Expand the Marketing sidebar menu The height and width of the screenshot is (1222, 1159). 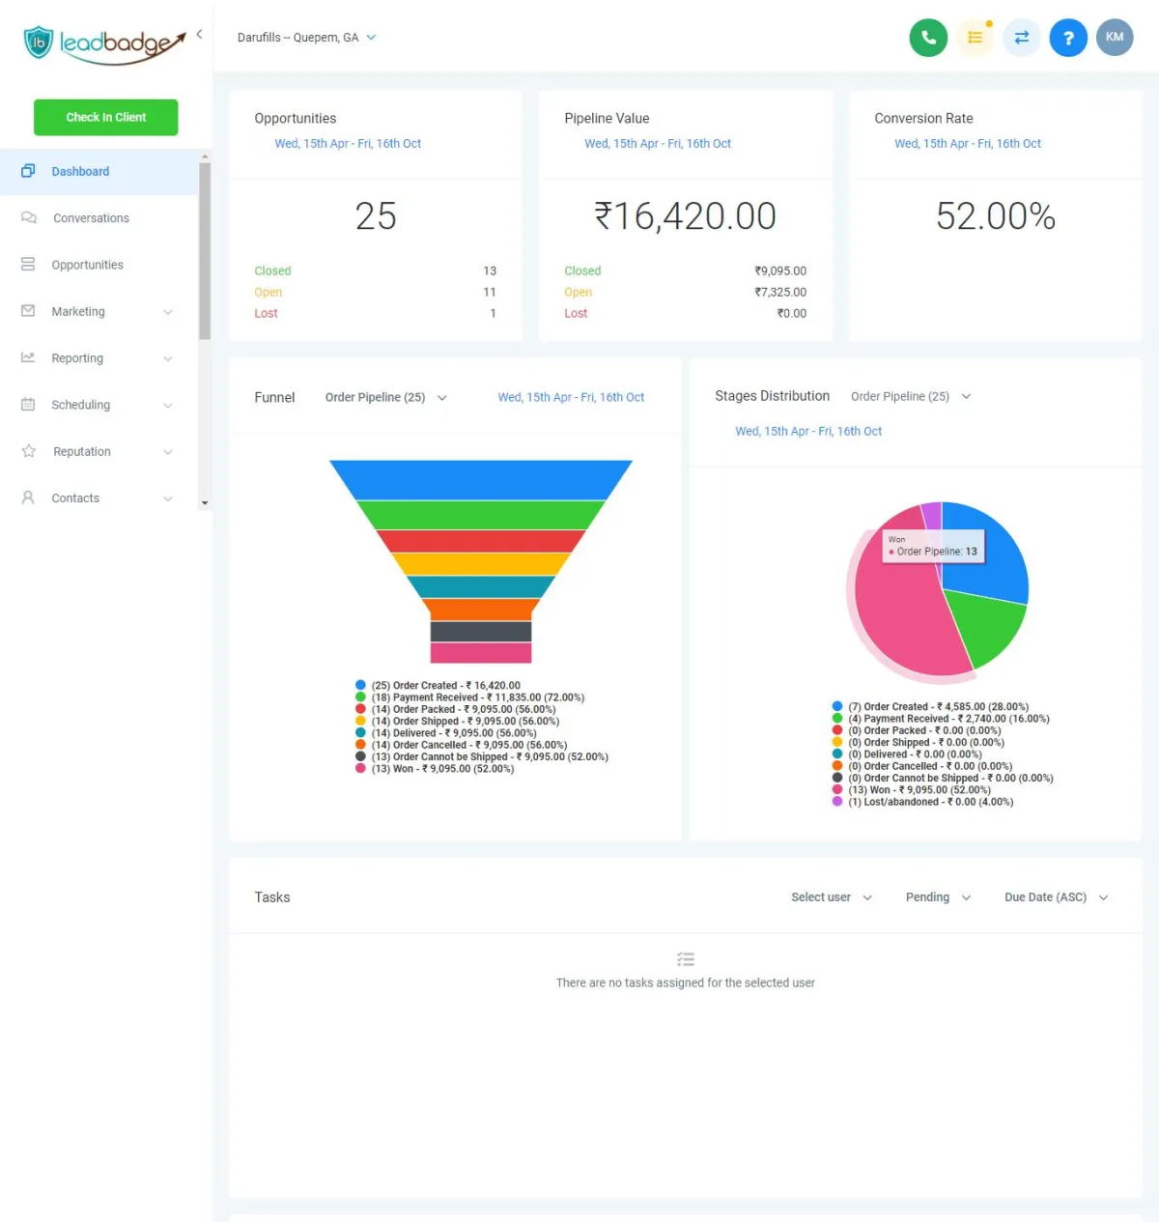pos(99,311)
